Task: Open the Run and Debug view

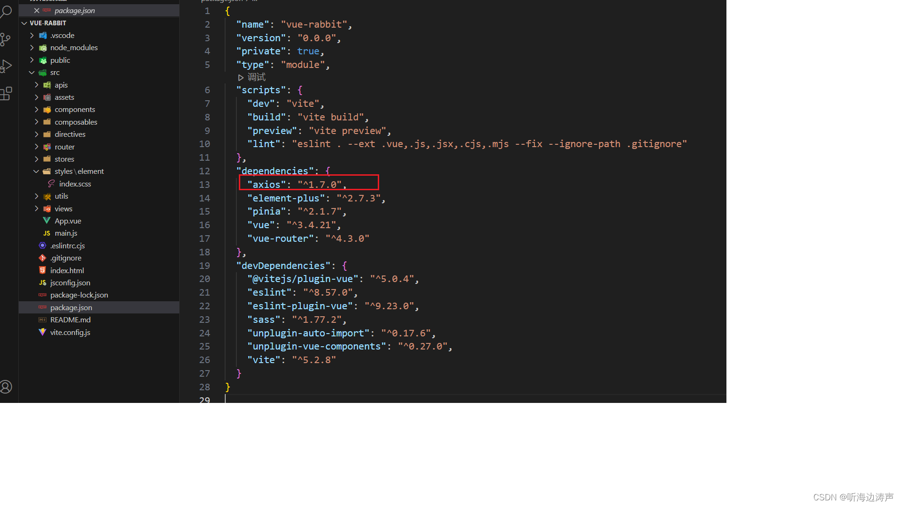Action: coord(6,67)
